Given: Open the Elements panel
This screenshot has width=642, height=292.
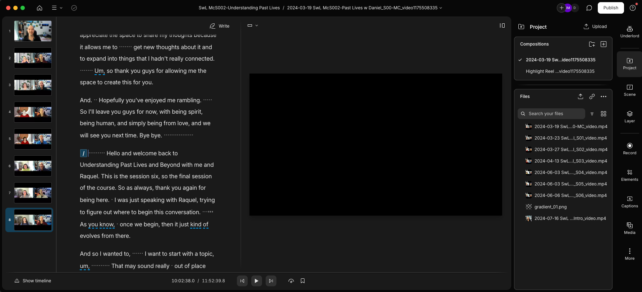Looking at the screenshot, I should pos(629,175).
